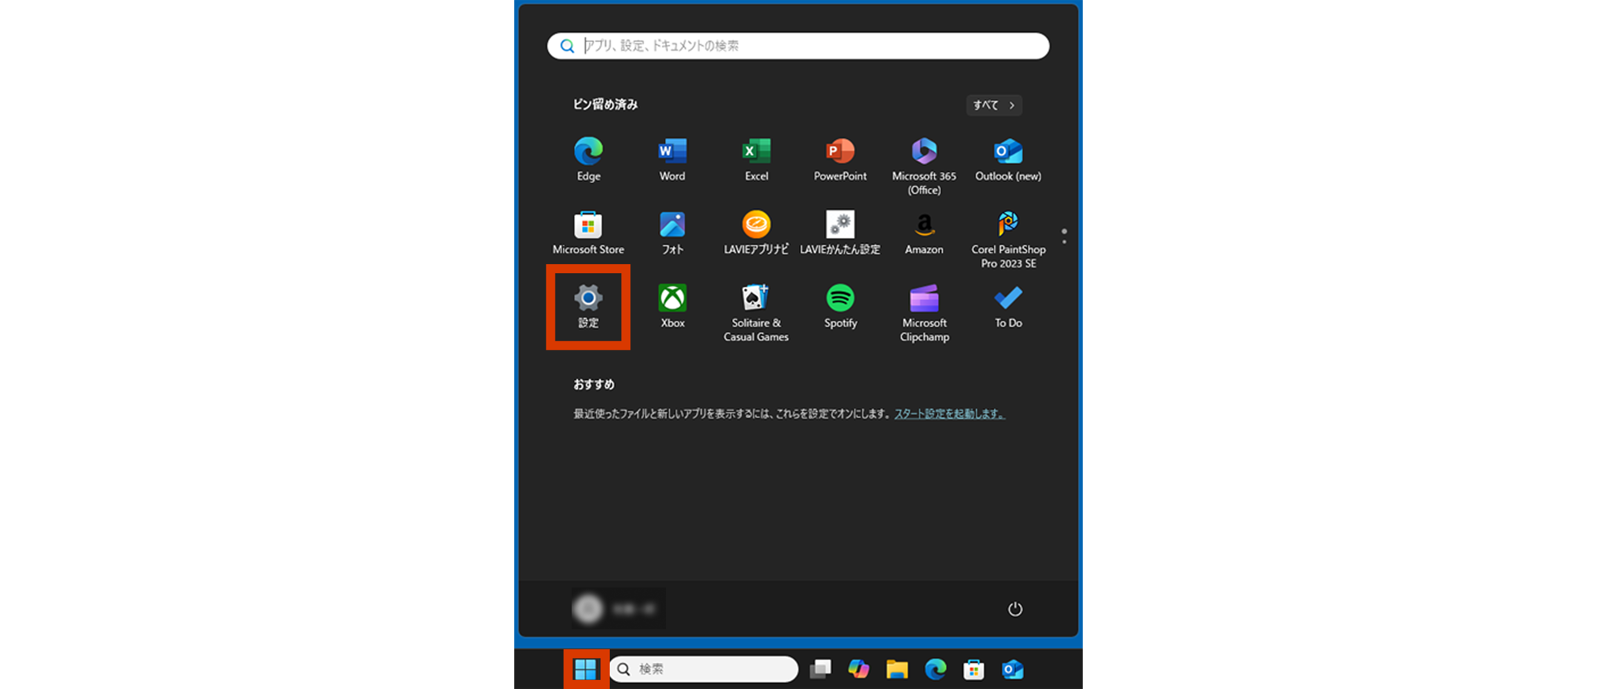
Task: Open Microsoft Store from the taskbar
Action: (974, 669)
